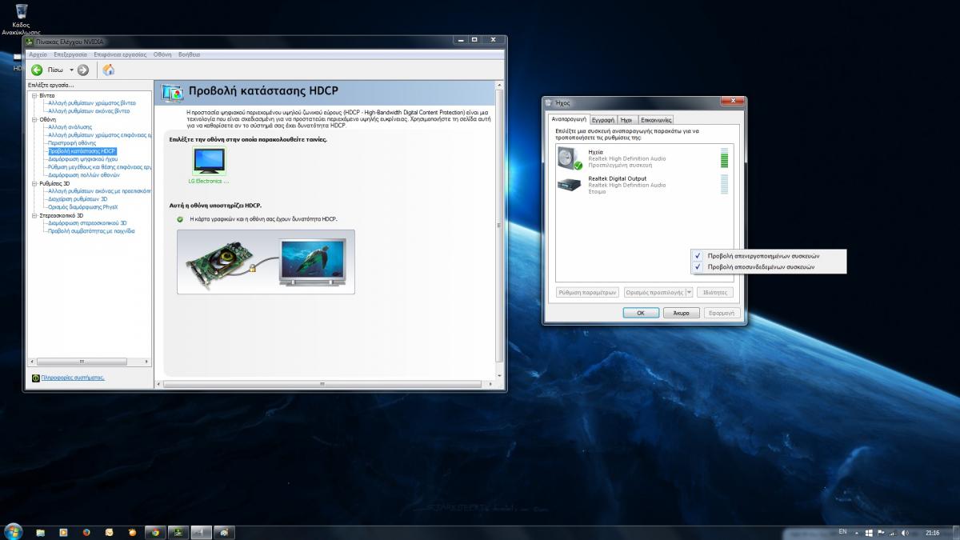Select Ορισμός διαμόρφωσης PhysX tree item
This screenshot has height=540, width=960.
[x=82, y=207]
